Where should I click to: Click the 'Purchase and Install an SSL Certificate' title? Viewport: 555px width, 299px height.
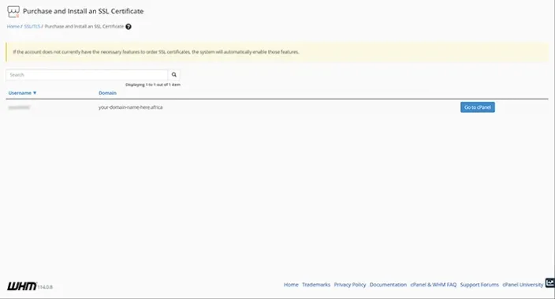pyautogui.click(x=84, y=11)
